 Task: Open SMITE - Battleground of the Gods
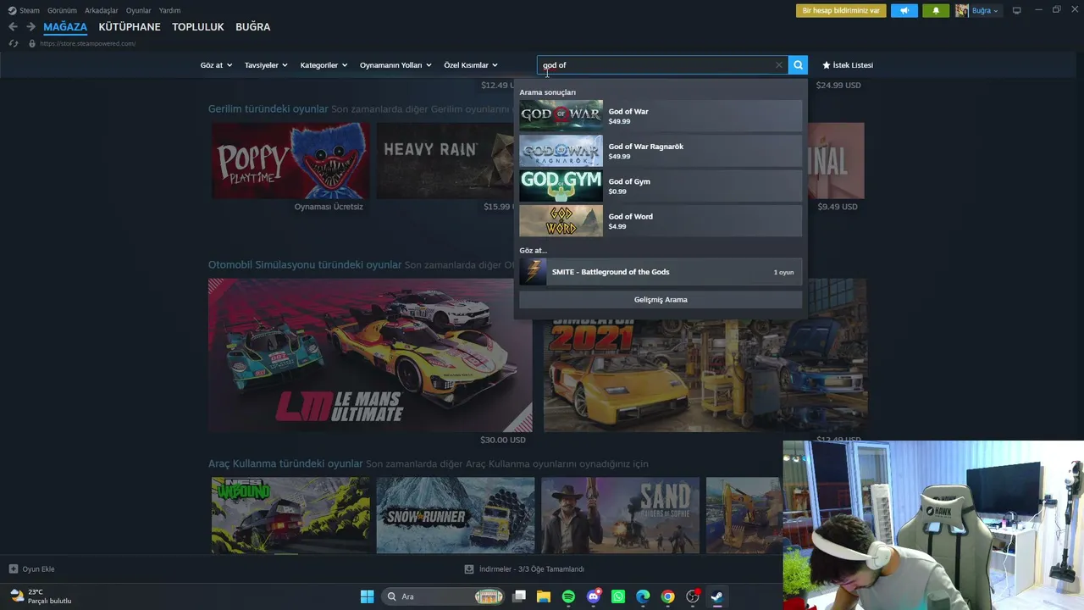661,272
